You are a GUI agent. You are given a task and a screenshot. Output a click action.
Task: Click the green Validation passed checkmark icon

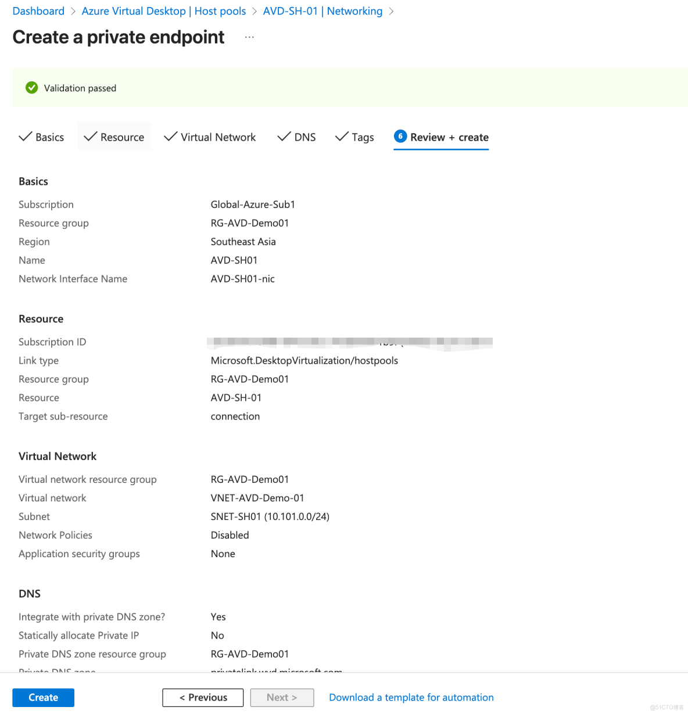click(31, 88)
